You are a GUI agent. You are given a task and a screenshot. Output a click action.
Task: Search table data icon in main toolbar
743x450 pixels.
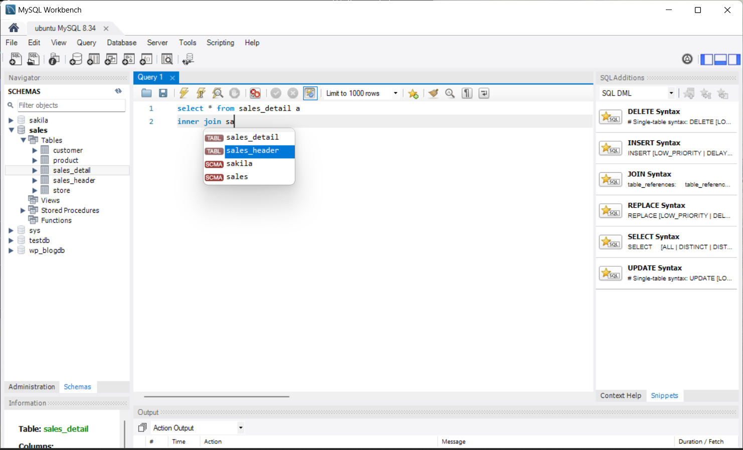[x=167, y=59]
